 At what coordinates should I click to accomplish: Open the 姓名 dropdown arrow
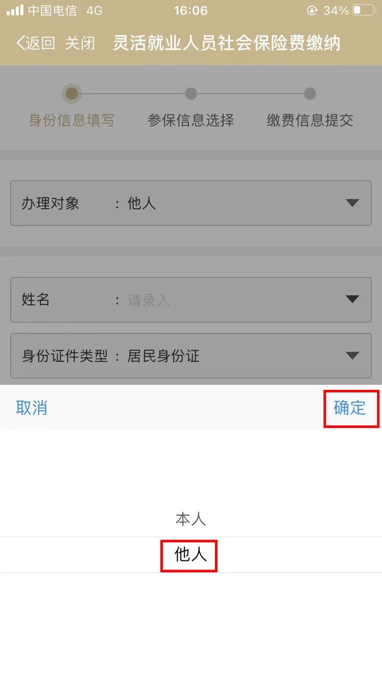point(352,299)
